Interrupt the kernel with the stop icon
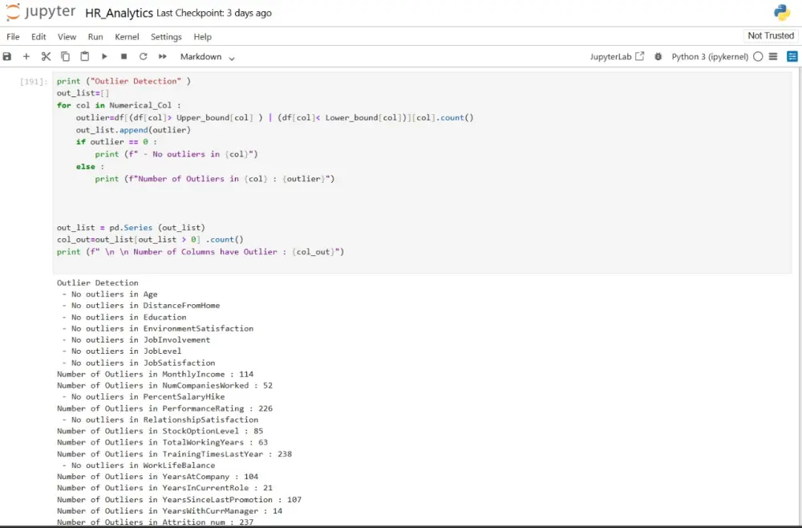The image size is (802, 528). pyautogui.click(x=123, y=56)
